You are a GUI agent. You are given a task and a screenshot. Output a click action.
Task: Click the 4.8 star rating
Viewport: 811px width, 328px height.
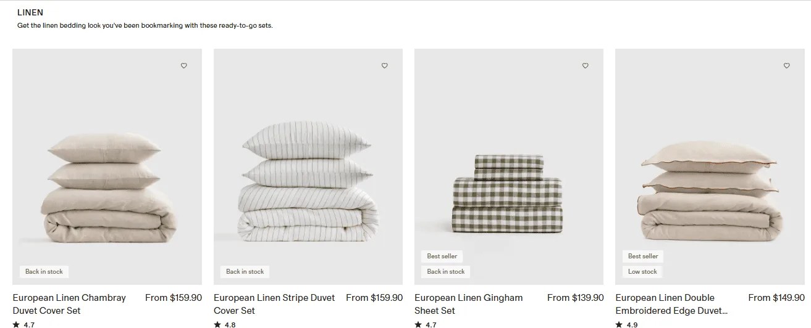click(x=225, y=324)
